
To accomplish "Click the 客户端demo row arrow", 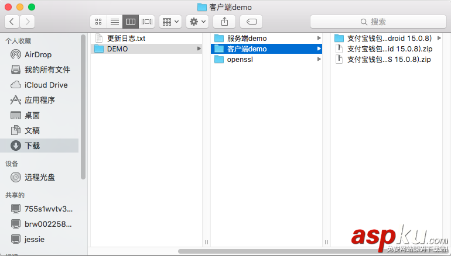I will coord(319,49).
